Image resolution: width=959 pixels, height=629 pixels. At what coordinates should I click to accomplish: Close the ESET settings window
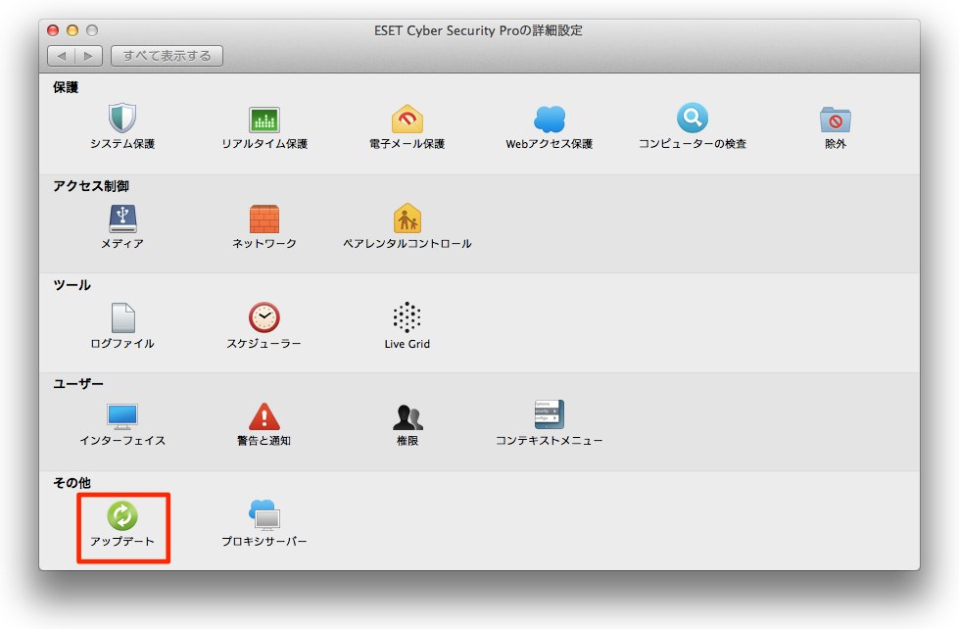click(53, 30)
